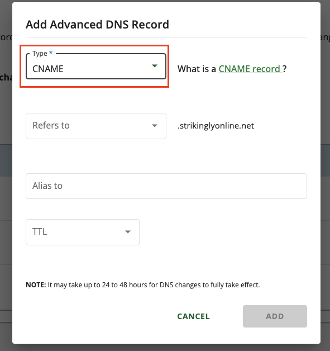The height and width of the screenshot is (351, 330).
Task: Click the dimmed background left of the dialog
Action: 6,179
